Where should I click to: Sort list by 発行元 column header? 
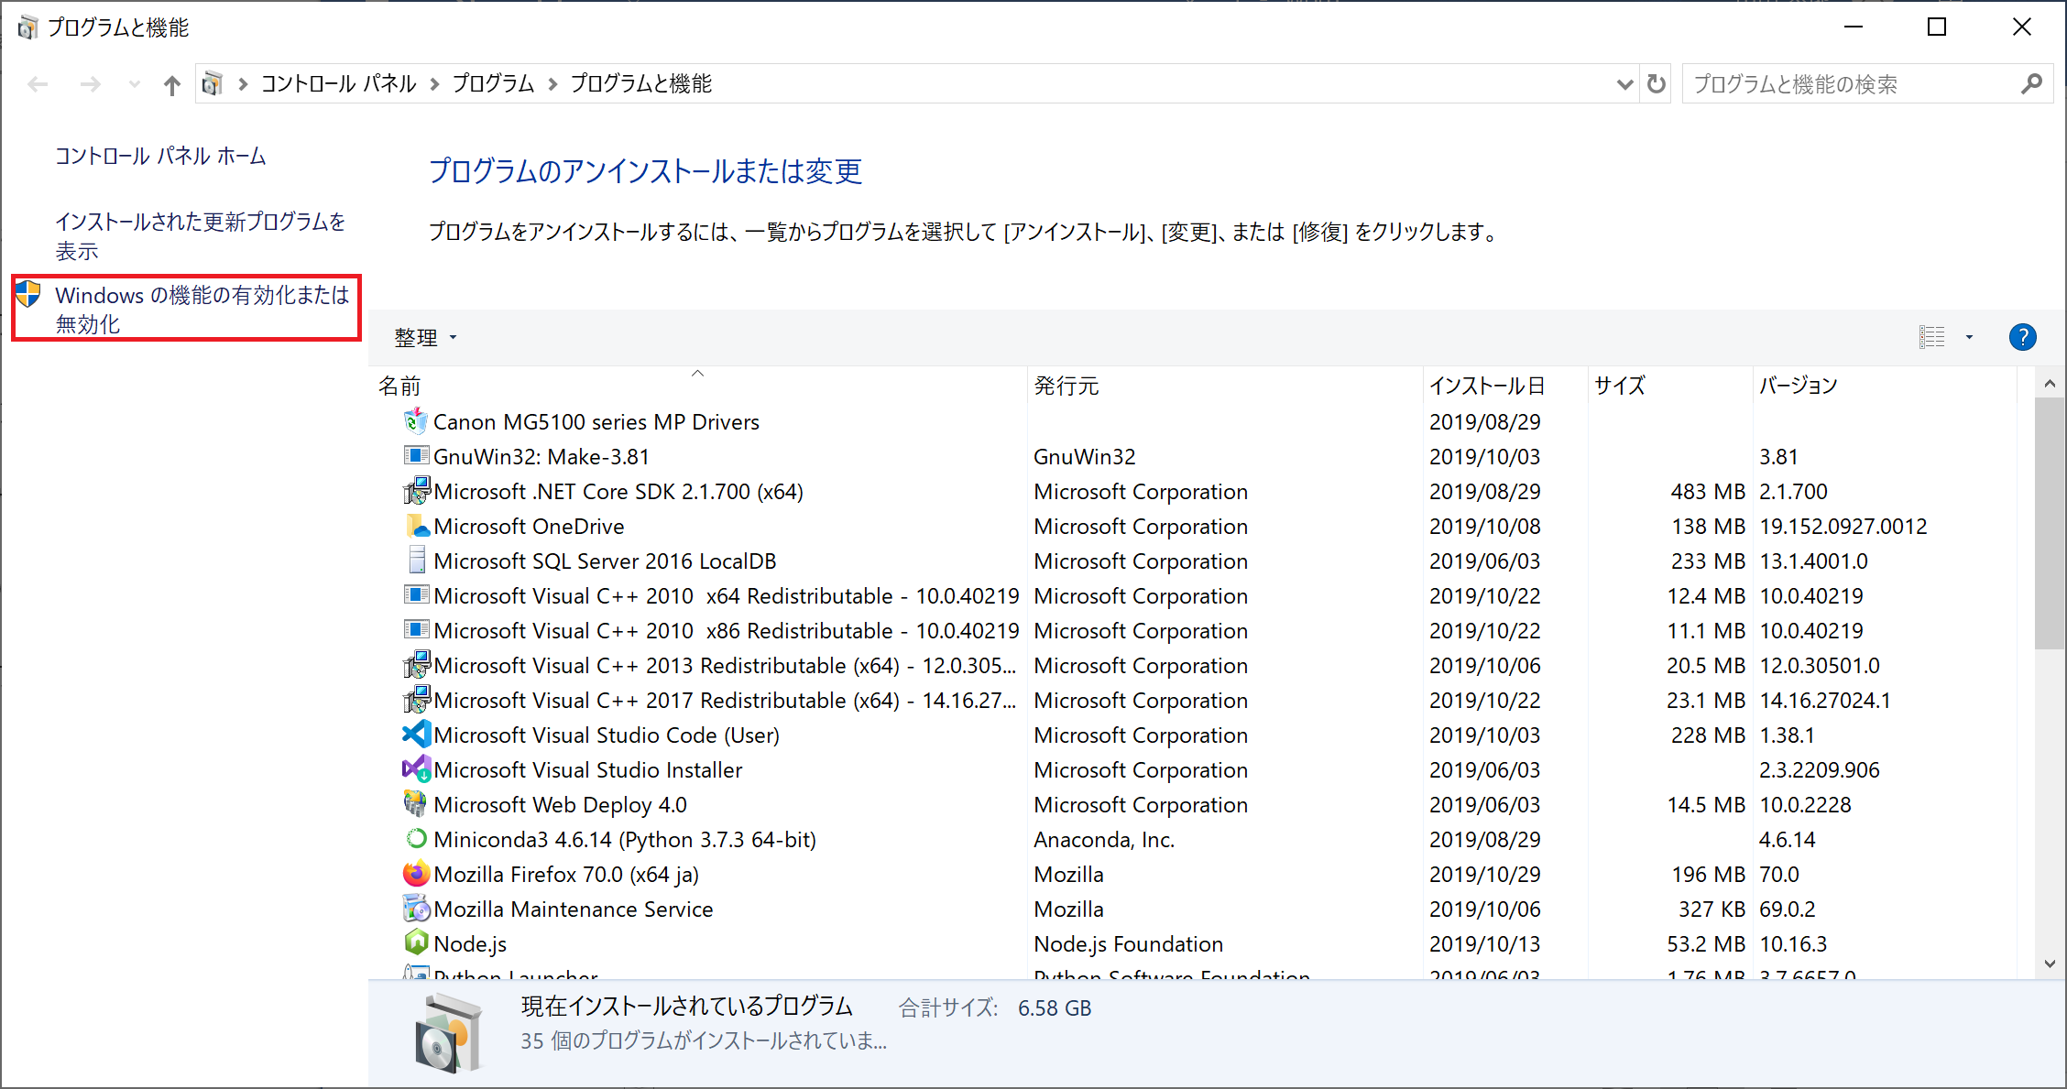click(x=1066, y=386)
